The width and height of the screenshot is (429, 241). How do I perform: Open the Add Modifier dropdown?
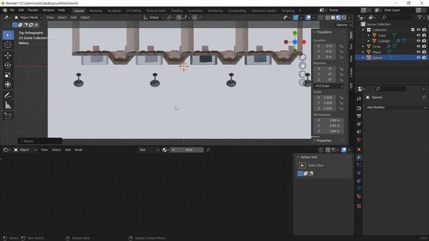pyautogui.click(x=396, y=107)
